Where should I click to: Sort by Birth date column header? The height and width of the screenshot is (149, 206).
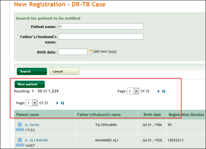point(152,115)
